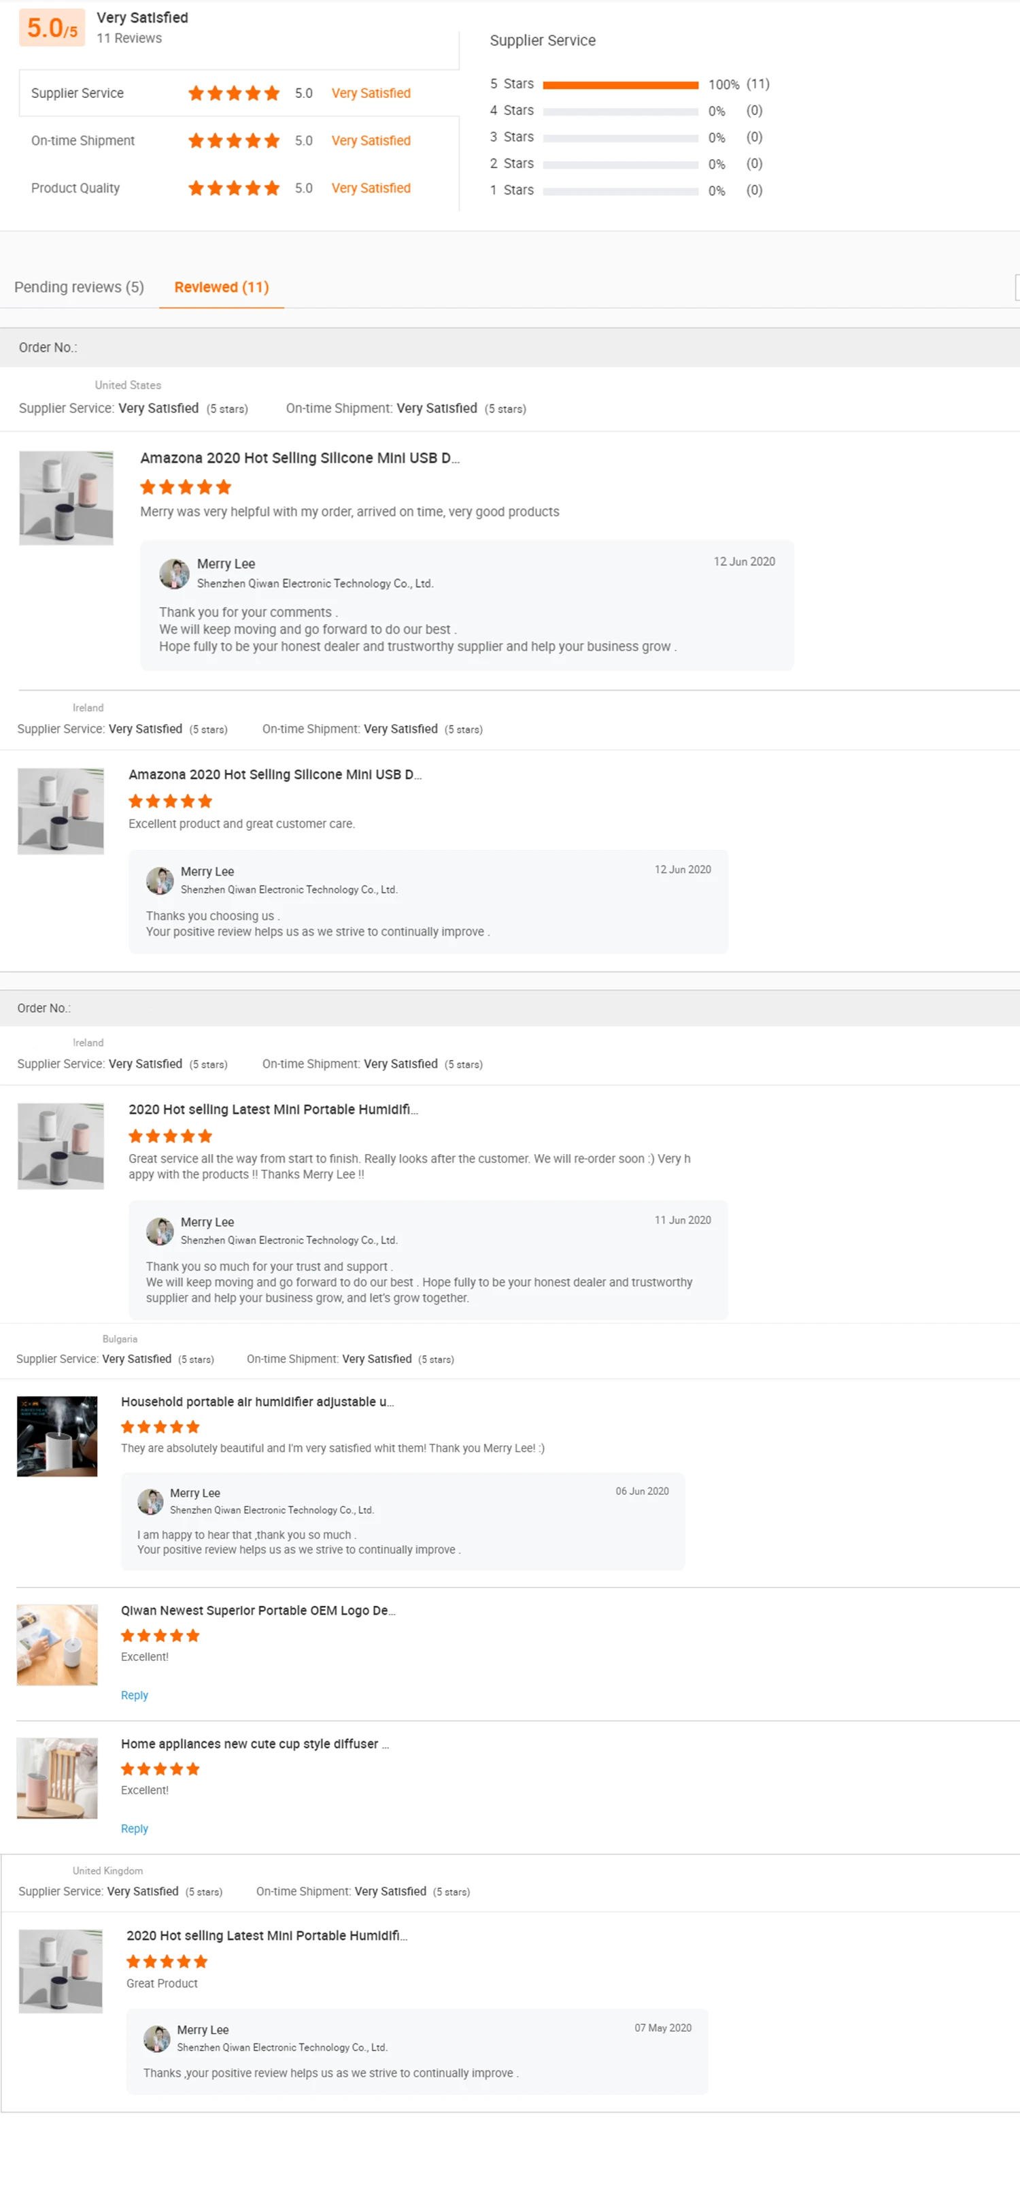Screen dimensions: 1020x2191
Task: Click stars under Household portable air humidifier title
Action: (160, 1426)
